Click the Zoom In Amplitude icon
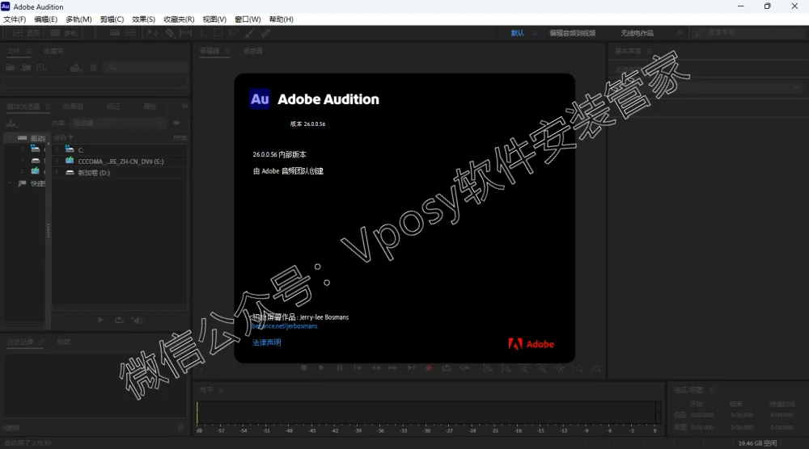 pos(488,369)
